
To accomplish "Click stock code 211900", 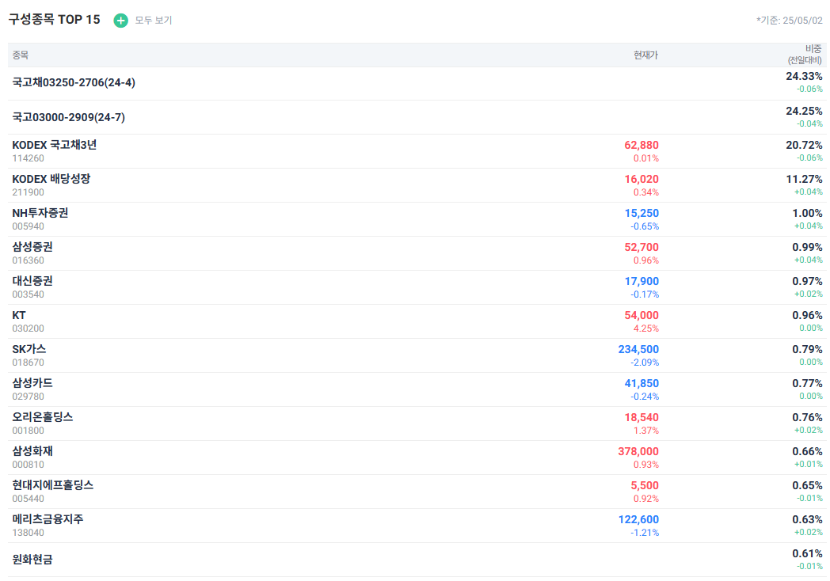I will click(28, 192).
